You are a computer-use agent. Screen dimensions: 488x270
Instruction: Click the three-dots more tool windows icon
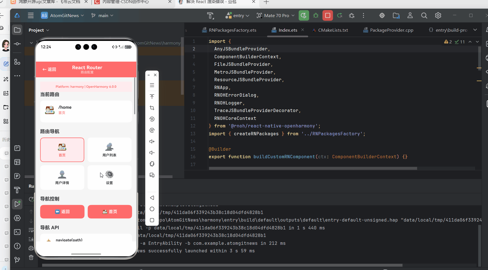pos(17,76)
